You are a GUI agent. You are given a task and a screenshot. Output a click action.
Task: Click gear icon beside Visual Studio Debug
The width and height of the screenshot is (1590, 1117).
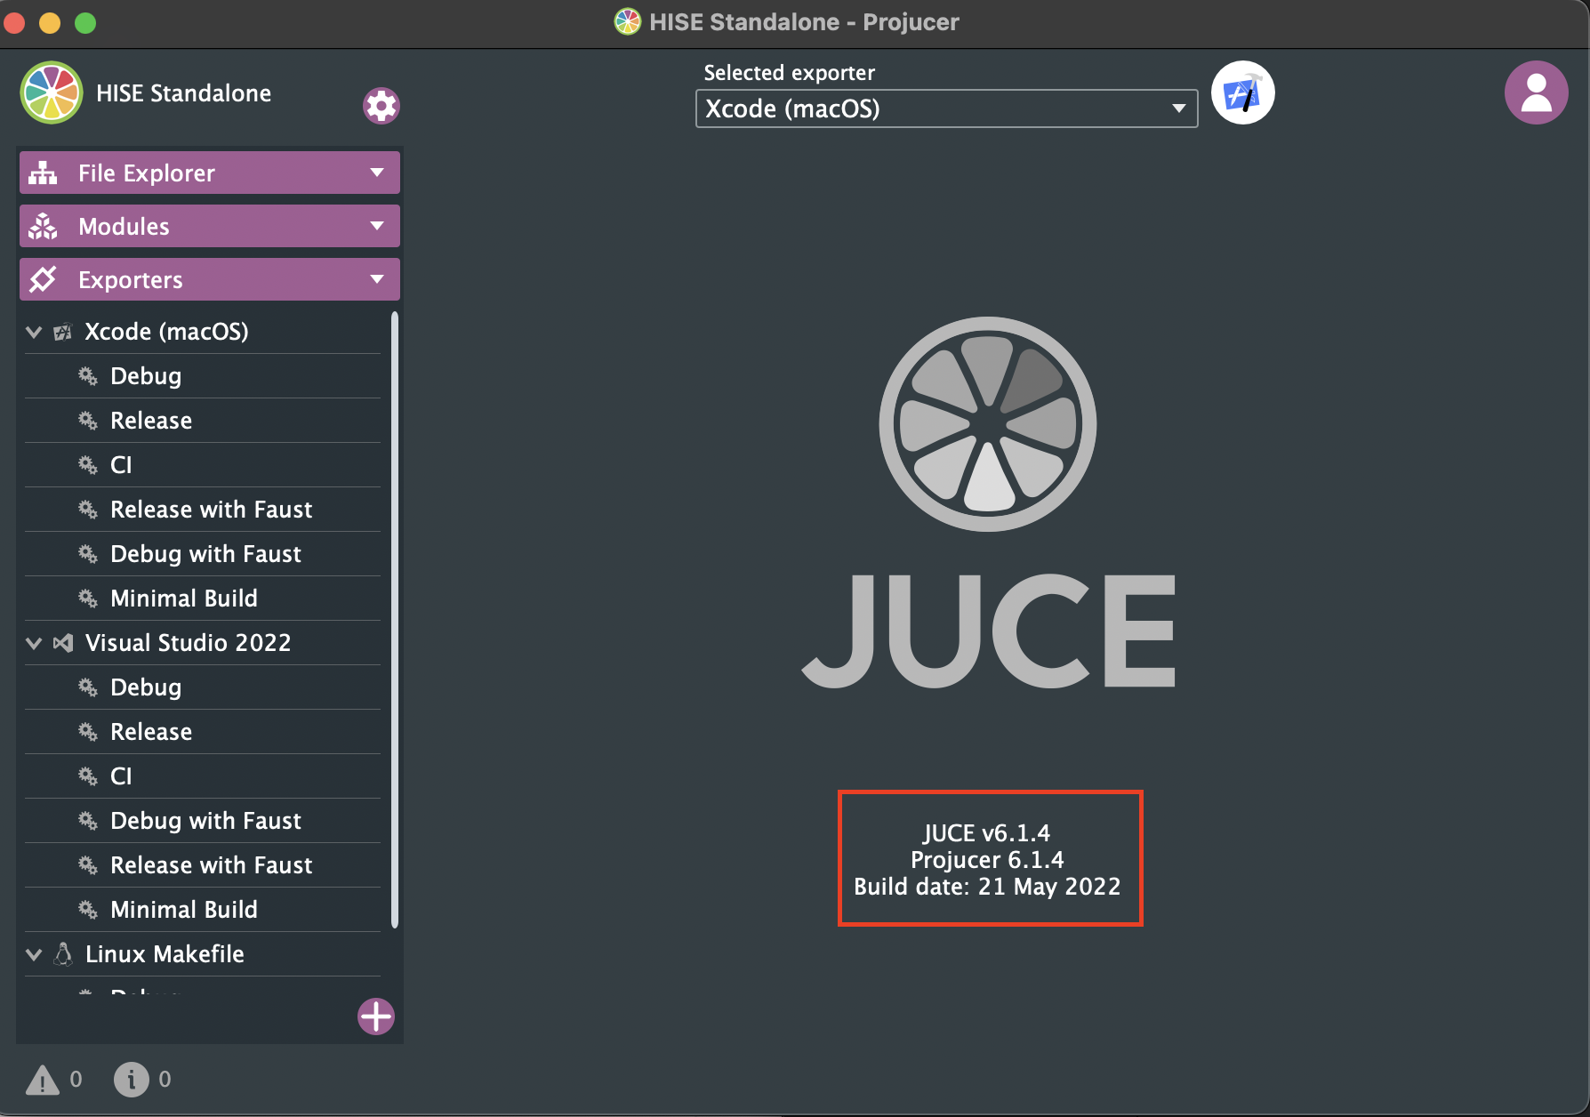88,687
